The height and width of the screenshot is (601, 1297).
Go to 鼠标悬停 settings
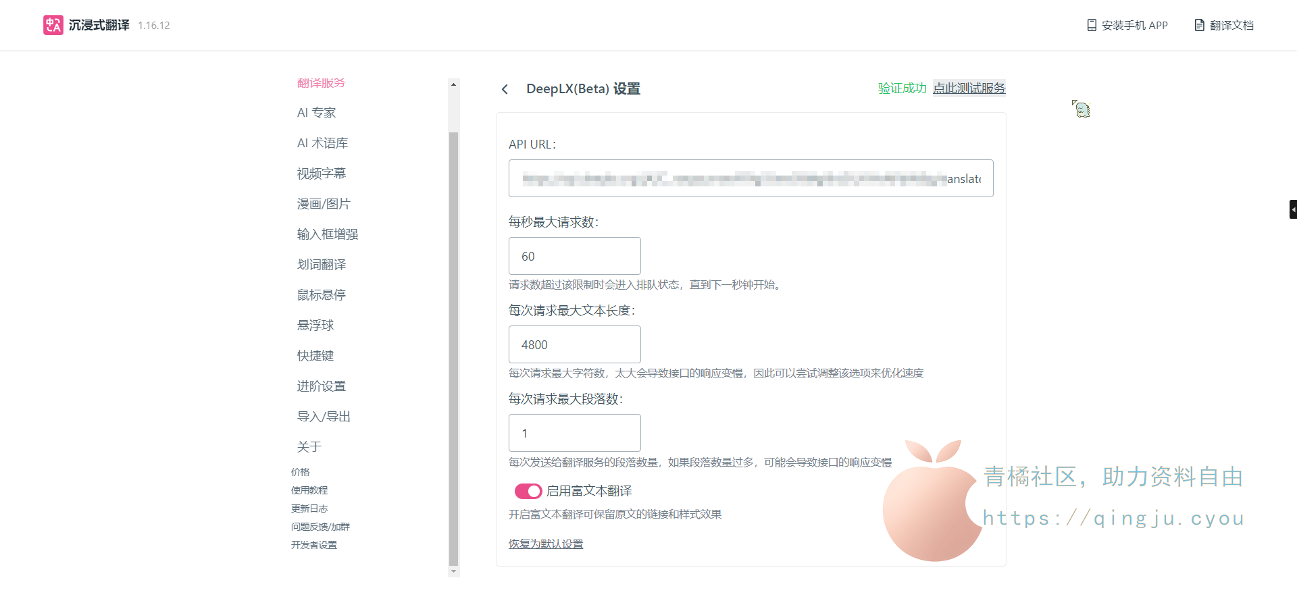pos(322,295)
